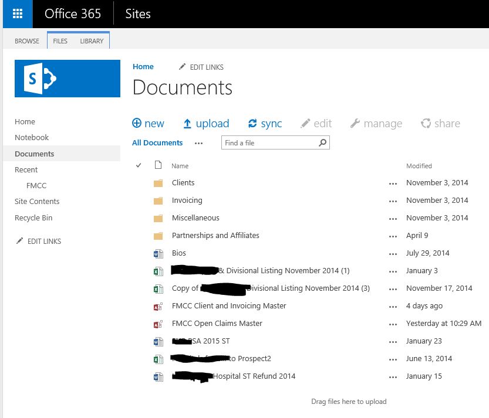Switch to the LIBRARY ribbon tab

pyautogui.click(x=92, y=41)
